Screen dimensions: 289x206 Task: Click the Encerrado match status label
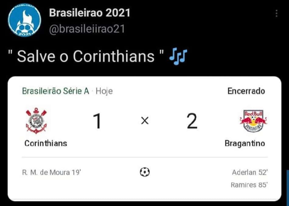246,91
